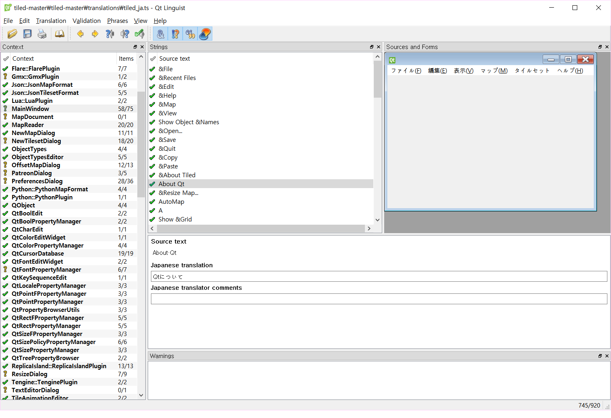Save the translation file with the floppy icon
Image resolution: width=611 pixels, height=418 pixels.
tap(27, 34)
